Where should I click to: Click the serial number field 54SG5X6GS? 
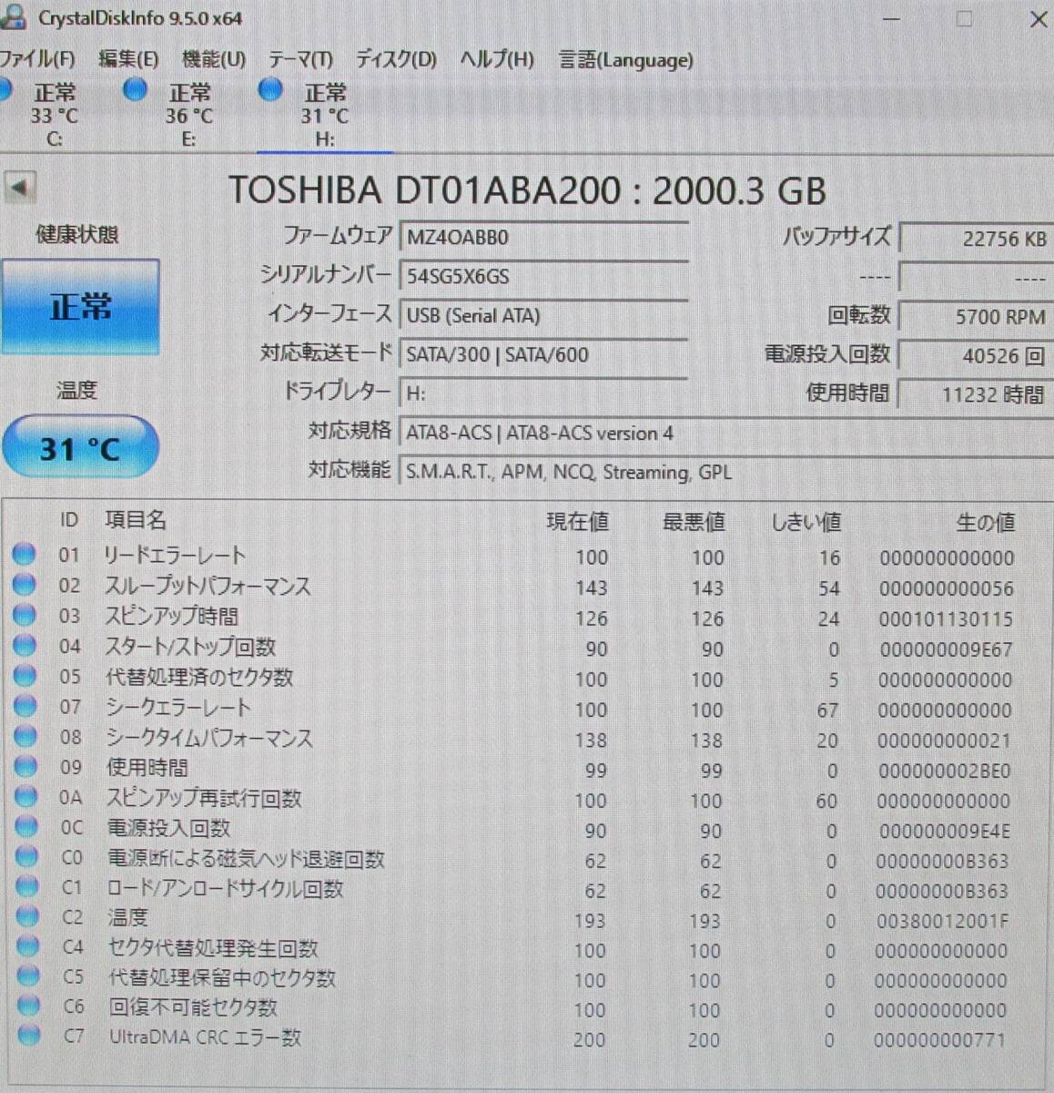click(543, 276)
